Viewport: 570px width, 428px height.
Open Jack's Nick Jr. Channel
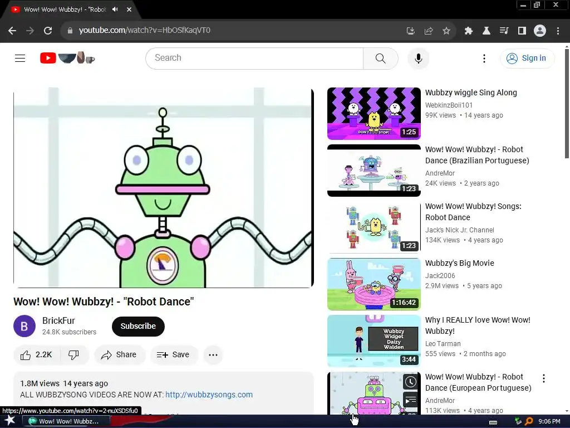tap(459, 230)
